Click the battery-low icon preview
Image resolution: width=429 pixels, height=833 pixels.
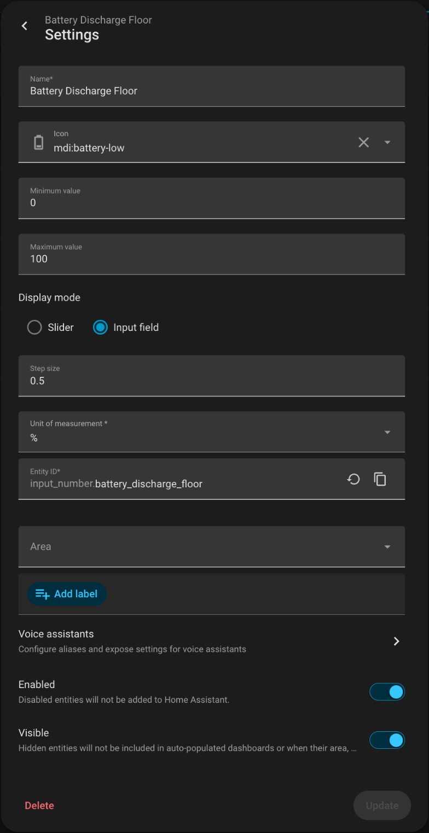[38, 142]
